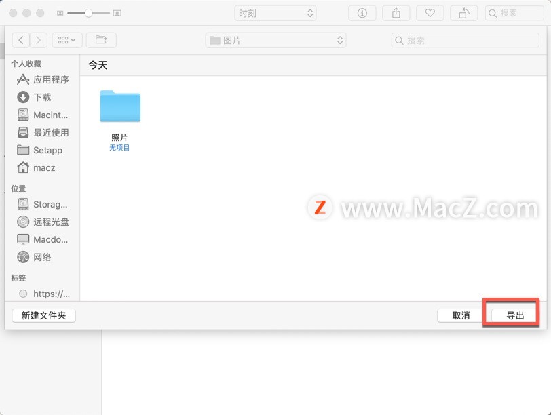Screen dimensions: 551x415
Task: Open the icon view options dropdown
Action: click(67, 40)
